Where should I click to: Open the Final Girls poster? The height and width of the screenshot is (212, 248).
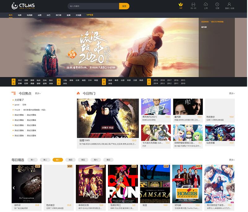pos(91,184)
